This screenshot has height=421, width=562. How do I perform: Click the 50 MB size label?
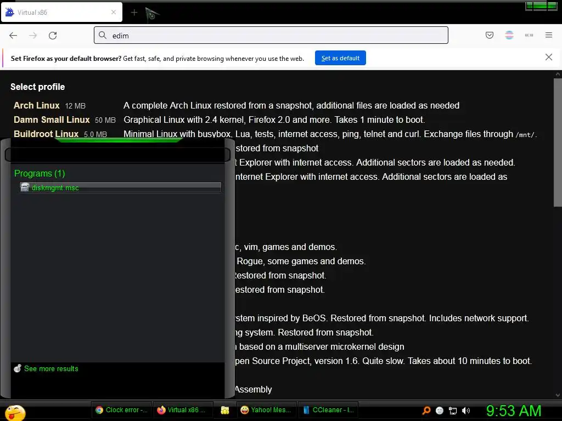pyautogui.click(x=105, y=120)
